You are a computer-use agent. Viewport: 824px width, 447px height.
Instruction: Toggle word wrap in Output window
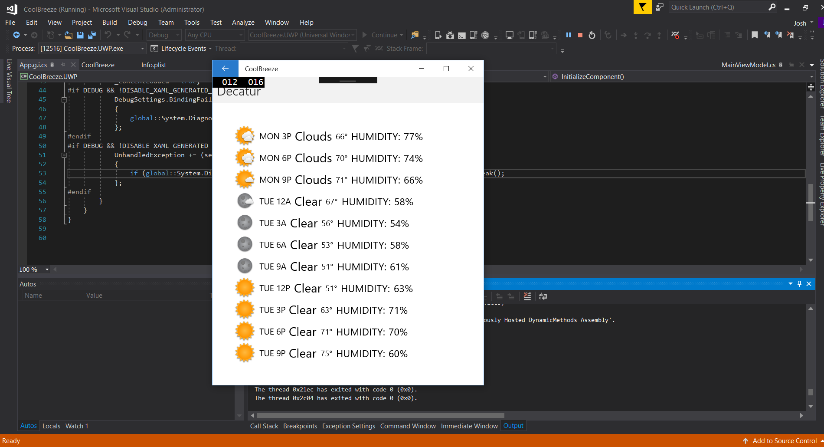543,296
